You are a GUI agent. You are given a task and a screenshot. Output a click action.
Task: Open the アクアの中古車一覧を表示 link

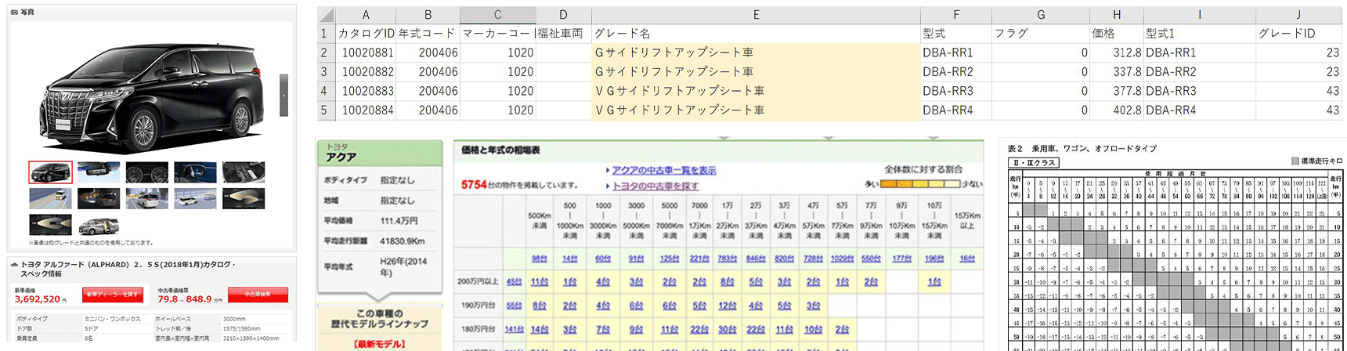point(663,171)
